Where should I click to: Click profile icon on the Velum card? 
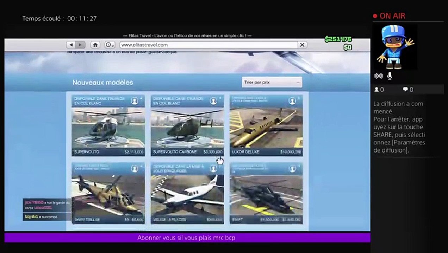pyautogui.click(x=213, y=169)
